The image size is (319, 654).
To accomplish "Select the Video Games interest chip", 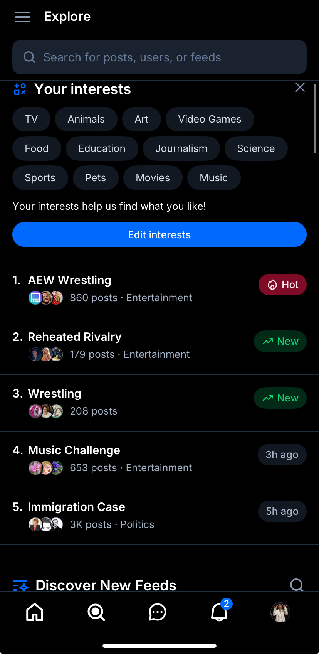I will 210,119.
